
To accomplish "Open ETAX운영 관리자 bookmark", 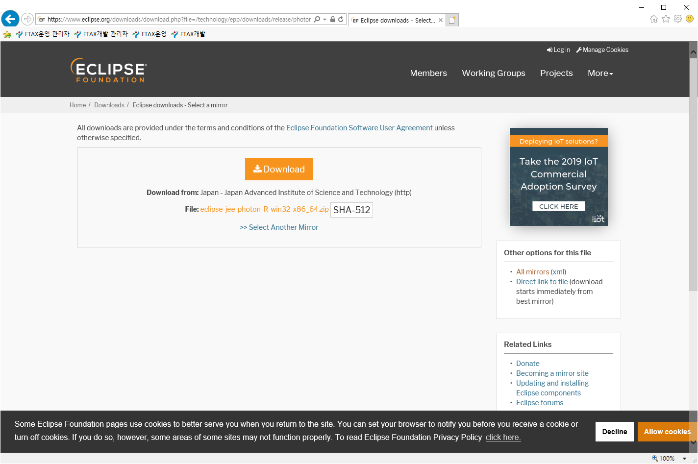I will 43,34.
